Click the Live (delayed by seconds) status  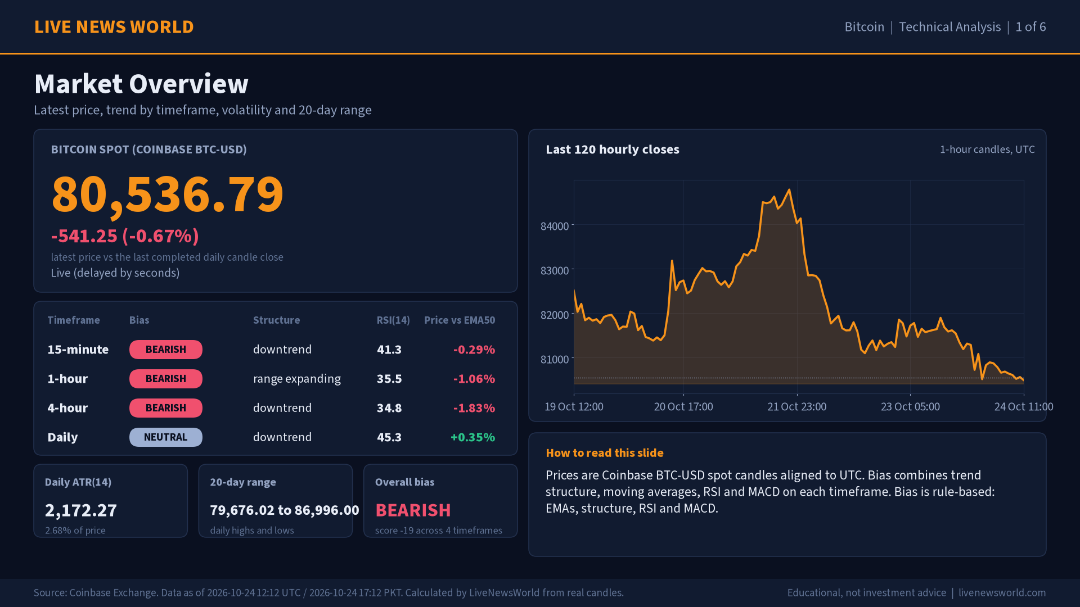pyautogui.click(x=115, y=273)
